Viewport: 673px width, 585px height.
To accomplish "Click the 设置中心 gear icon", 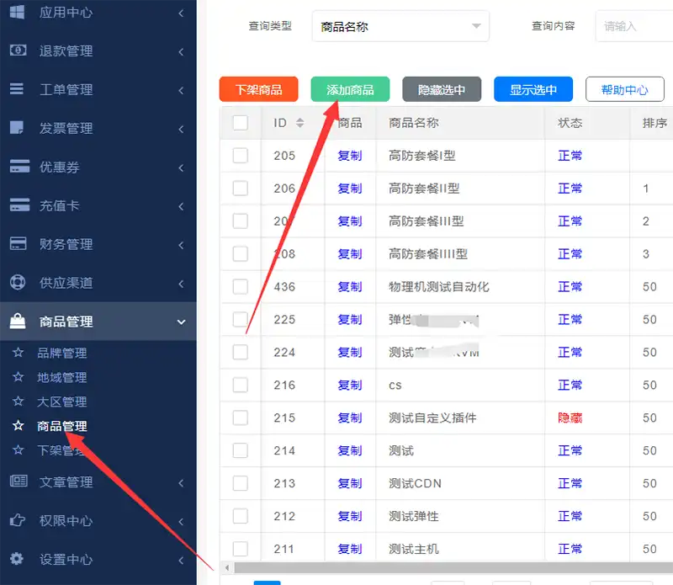I will coord(17,559).
